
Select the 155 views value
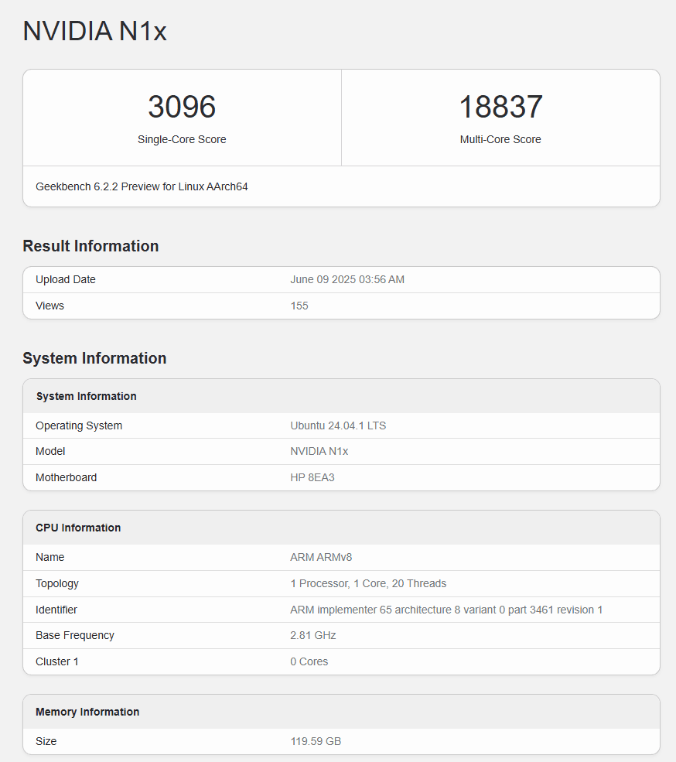point(299,306)
